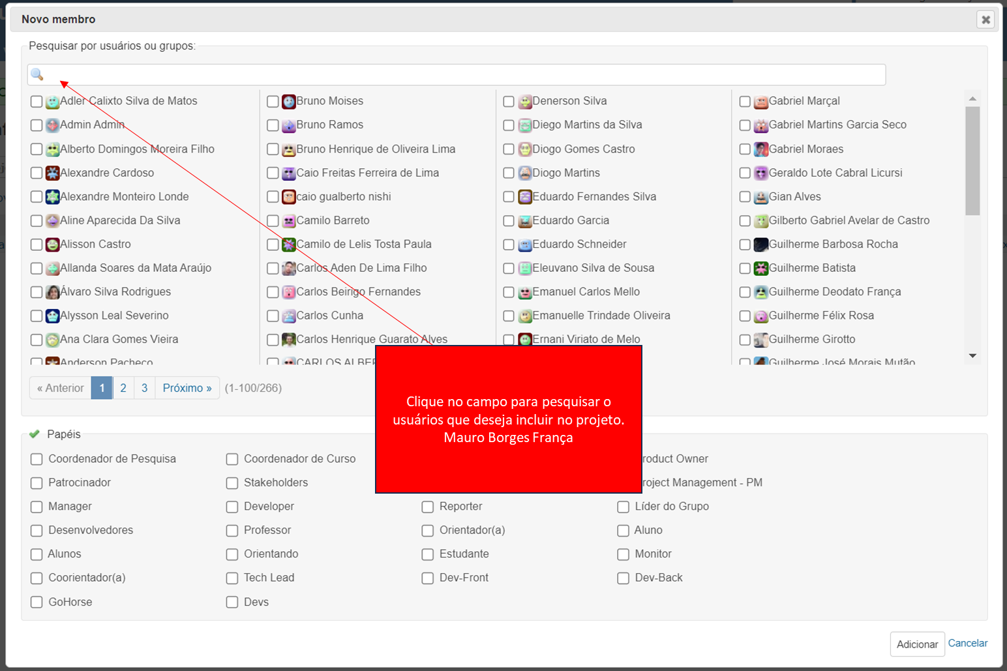Tick the Bruno Henrique de Oliveira Lima checkbox
This screenshot has width=1007, height=671.
pos(273,149)
